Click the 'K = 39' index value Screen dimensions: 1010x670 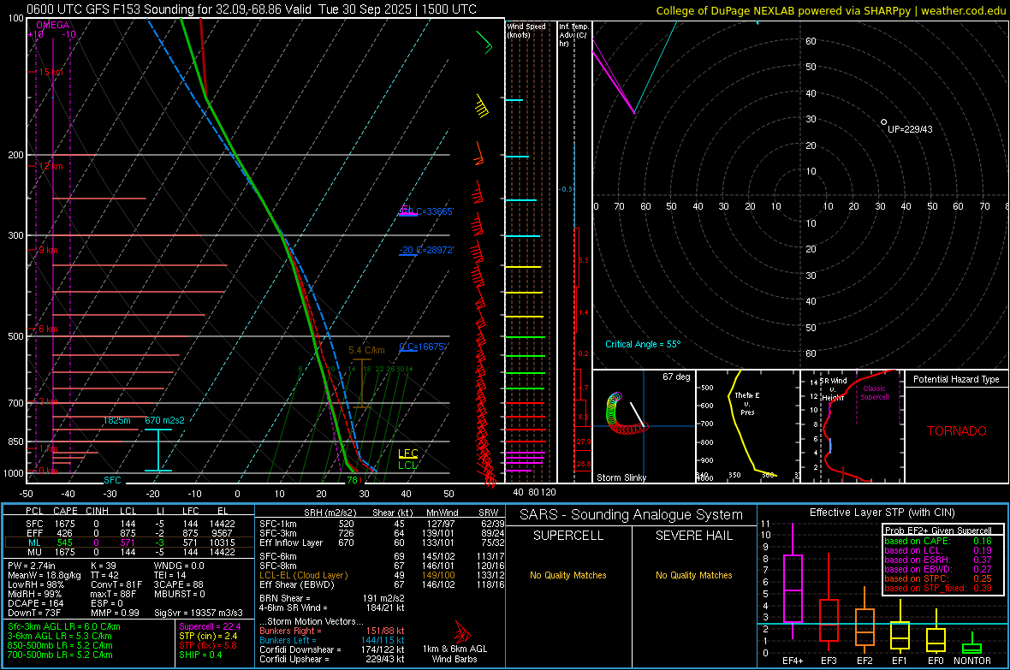coord(103,566)
